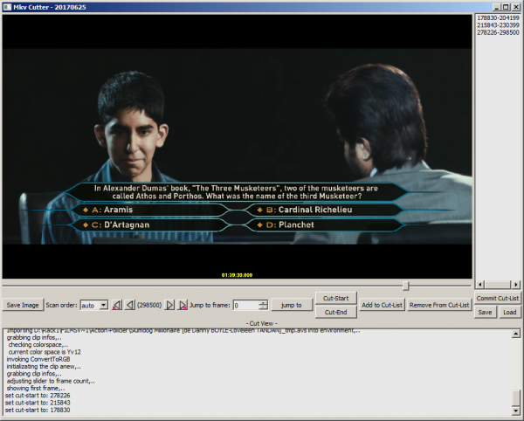Click log line 'set cut-start to: 278226'
Screen dimensions: 524x421
click(38, 396)
